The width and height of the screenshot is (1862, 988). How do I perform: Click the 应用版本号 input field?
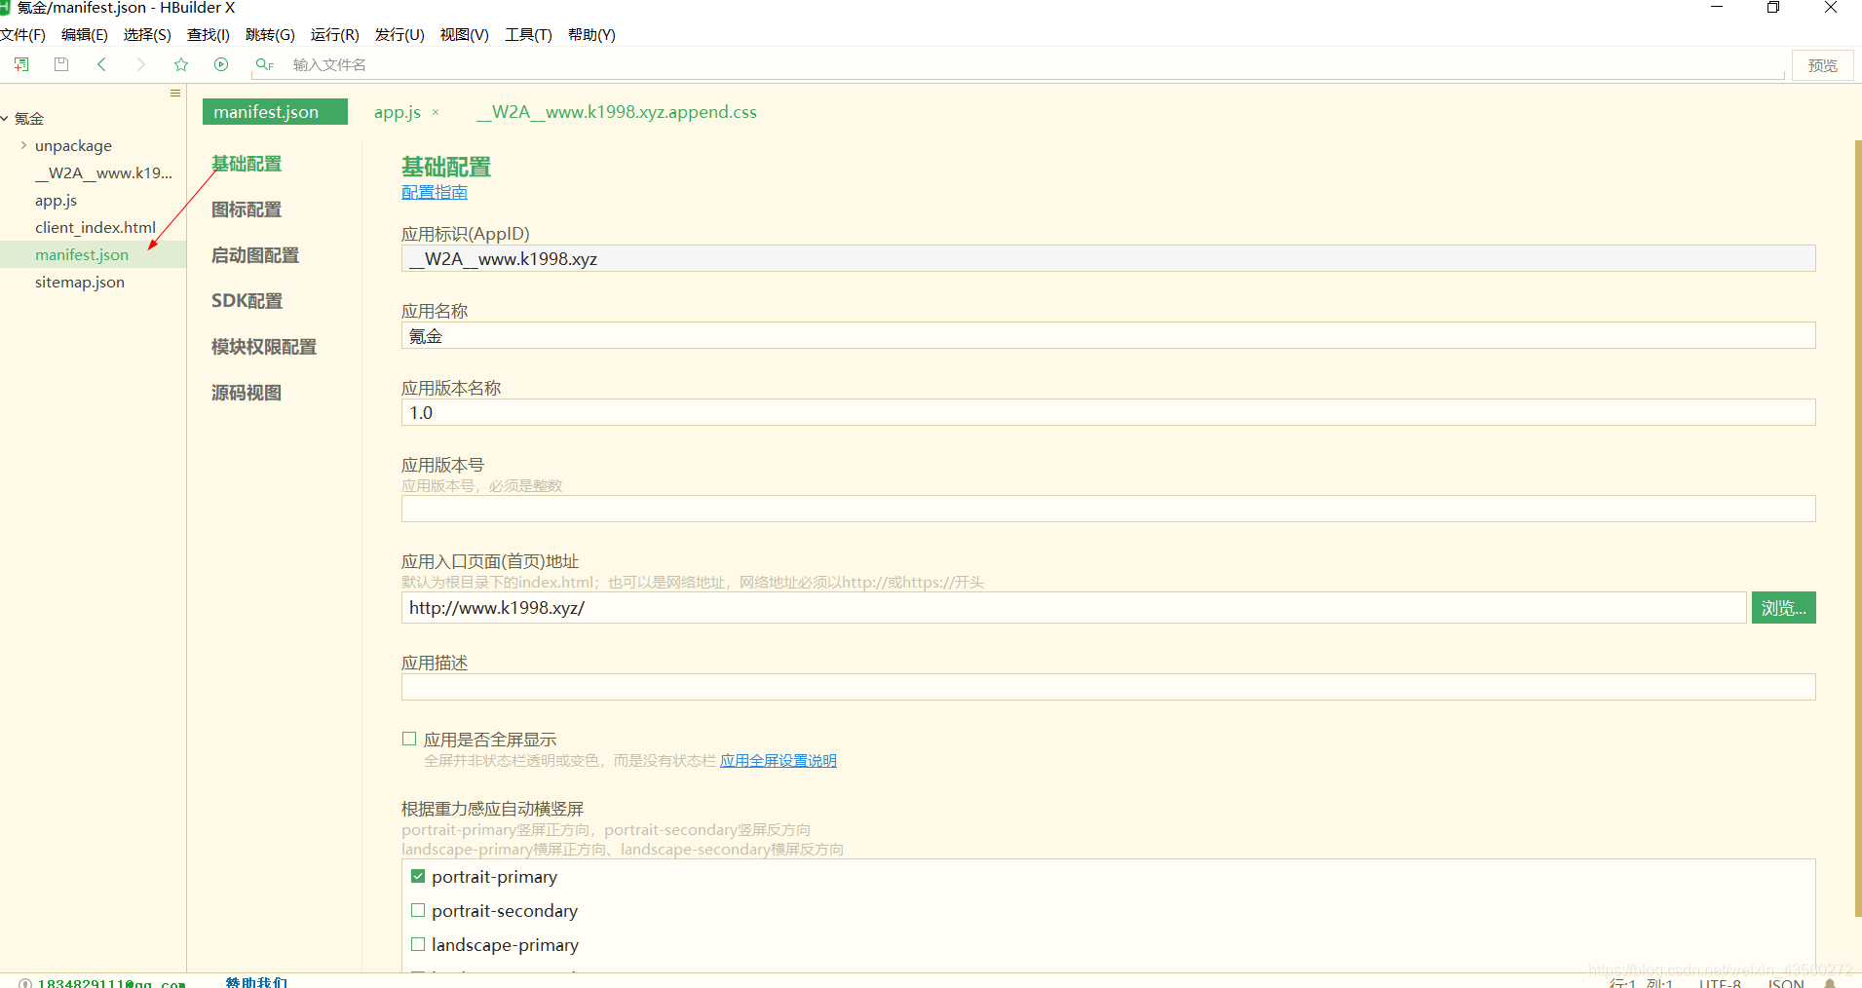[1108, 509]
